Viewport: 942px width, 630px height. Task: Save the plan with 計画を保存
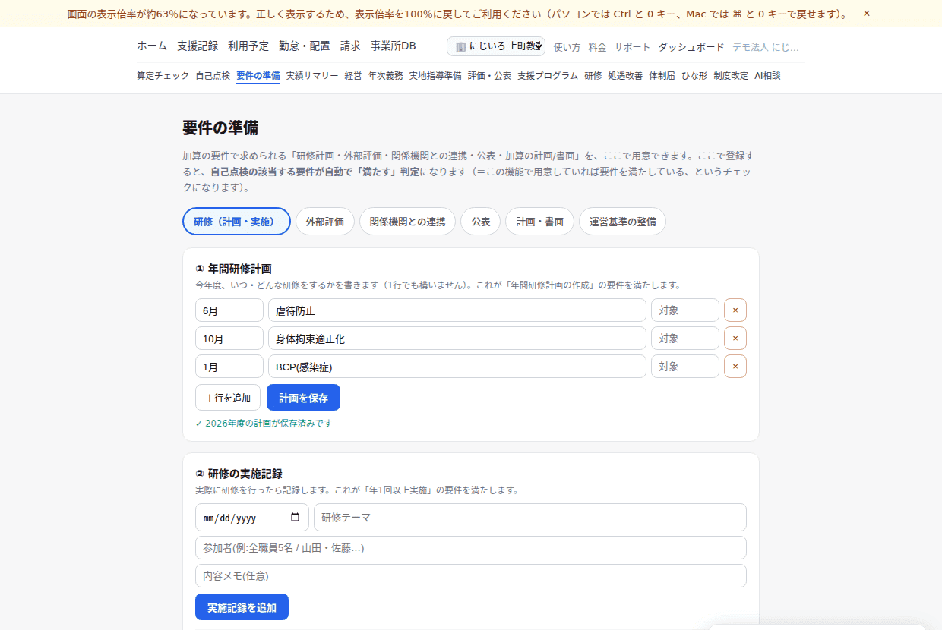click(x=303, y=398)
